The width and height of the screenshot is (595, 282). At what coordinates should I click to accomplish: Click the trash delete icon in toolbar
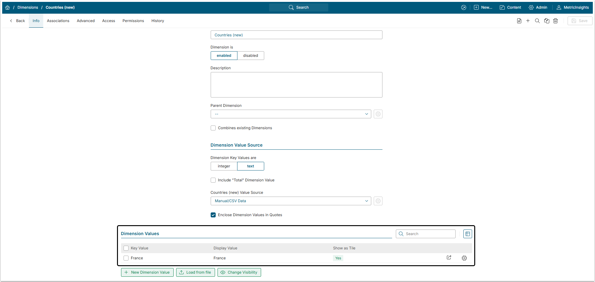click(555, 21)
